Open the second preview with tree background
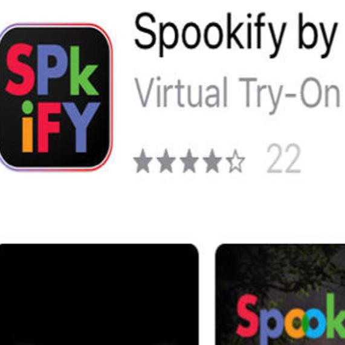This screenshot has height=345, width=345. click(x=280, y=294)
